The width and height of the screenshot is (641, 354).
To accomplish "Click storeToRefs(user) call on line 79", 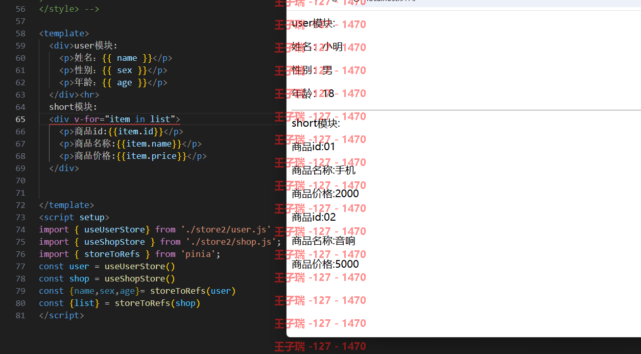I will click(x=193, y=291).
